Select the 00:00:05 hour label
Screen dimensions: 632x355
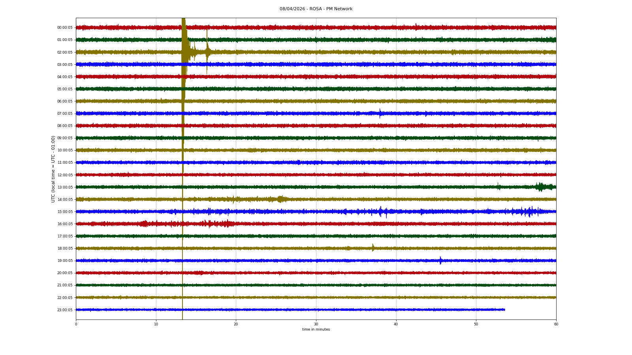(x=65, y=28)
